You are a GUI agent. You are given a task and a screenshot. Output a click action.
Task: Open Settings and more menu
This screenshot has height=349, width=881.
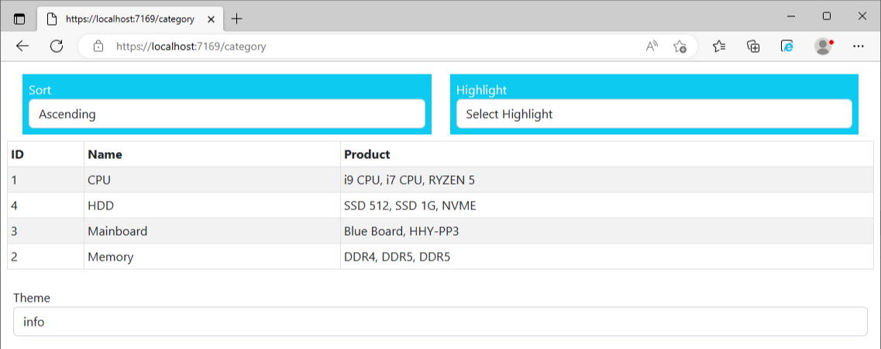[858, 46]
